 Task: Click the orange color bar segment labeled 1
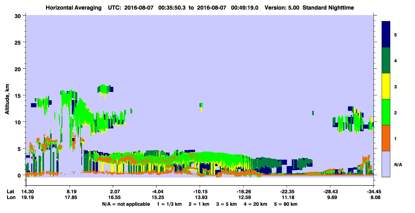click(x=386, y=138)
